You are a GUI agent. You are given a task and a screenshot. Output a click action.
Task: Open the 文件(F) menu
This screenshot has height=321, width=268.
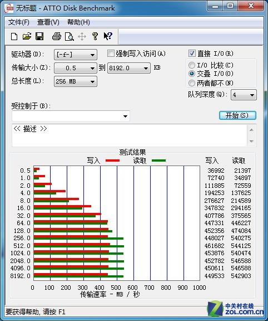(x=19, y=22)
